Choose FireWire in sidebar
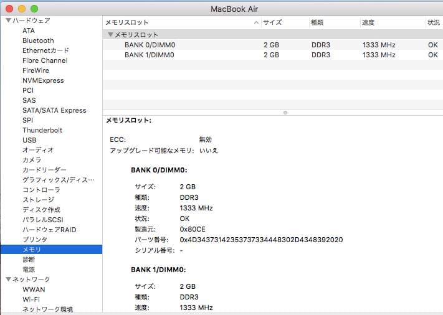The height and width of the screenshot is (315, 443). pyautogui.click(x=36, y=70)
